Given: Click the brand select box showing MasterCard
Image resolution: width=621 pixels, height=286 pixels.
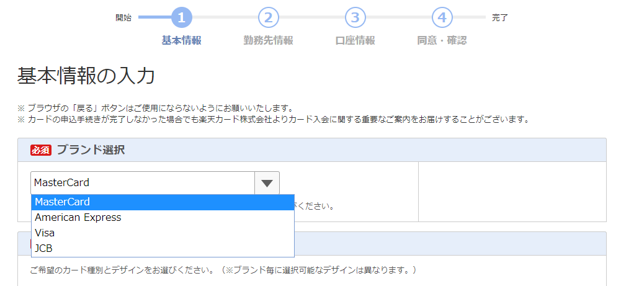Looking at the screenshot, I should tap(143, 183).
